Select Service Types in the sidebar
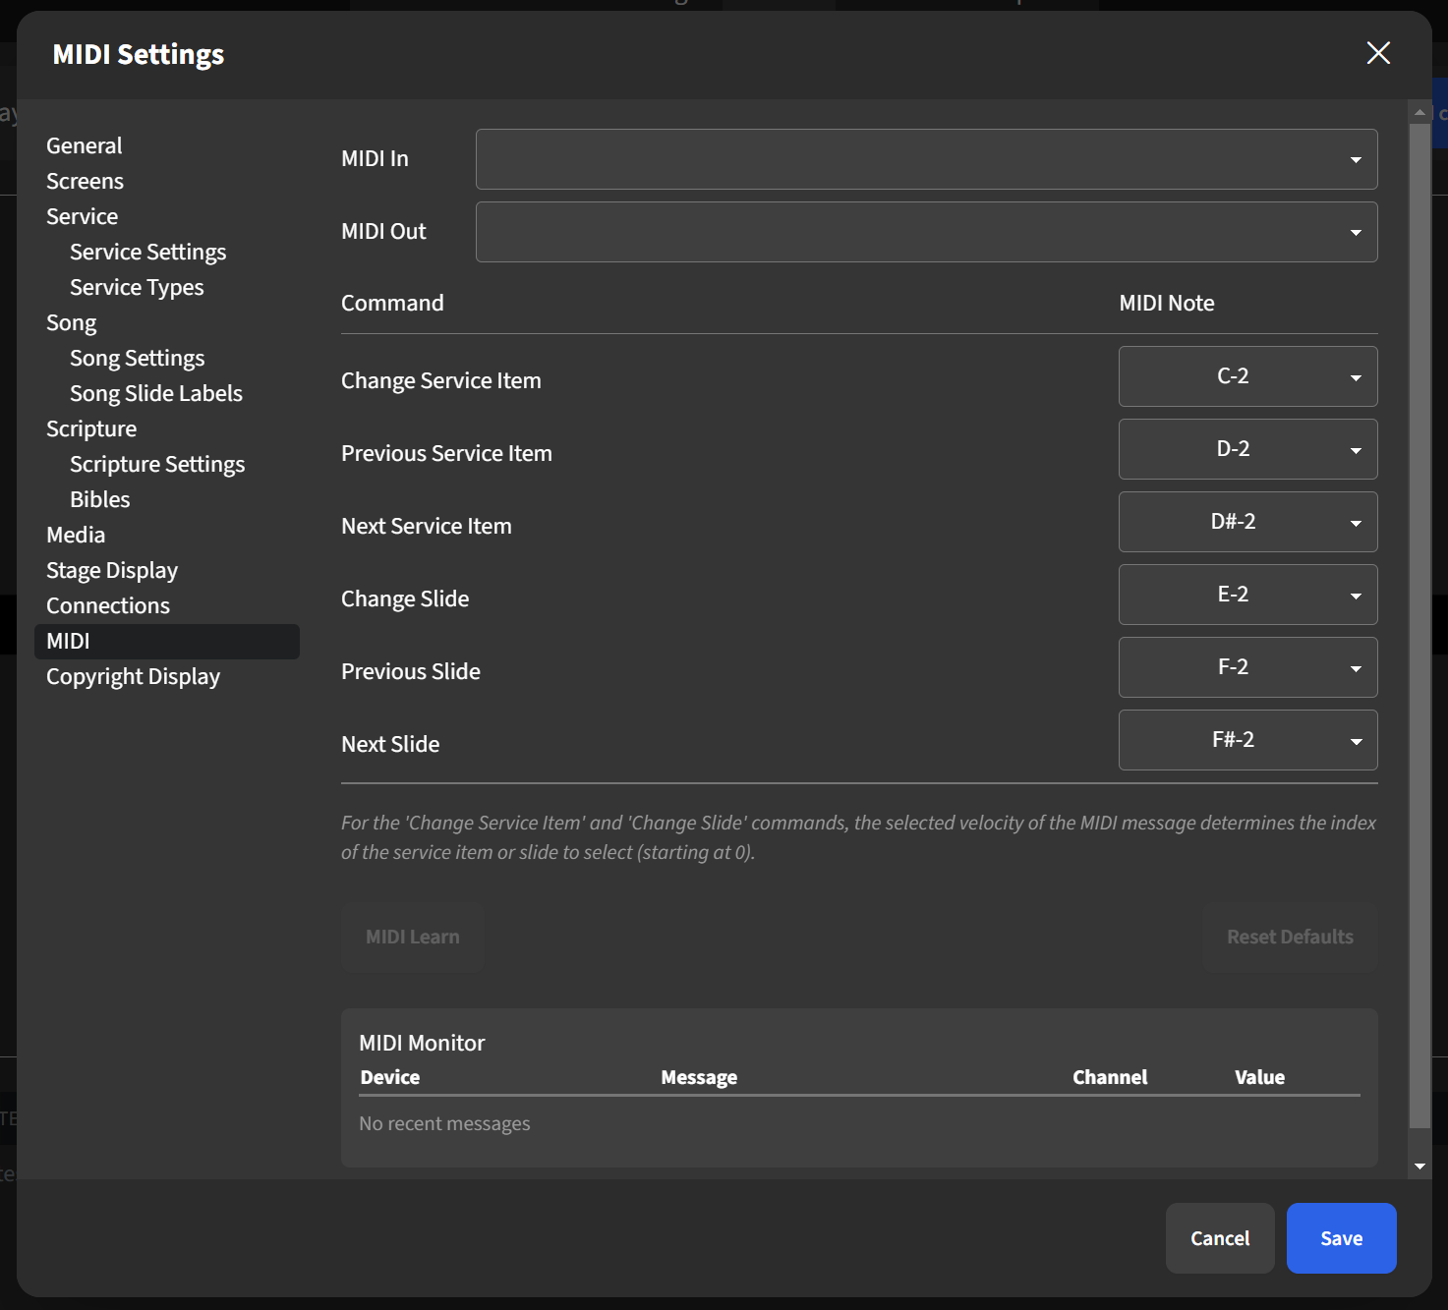This screenshot has height=1310, width=1448. pos(137,286)
